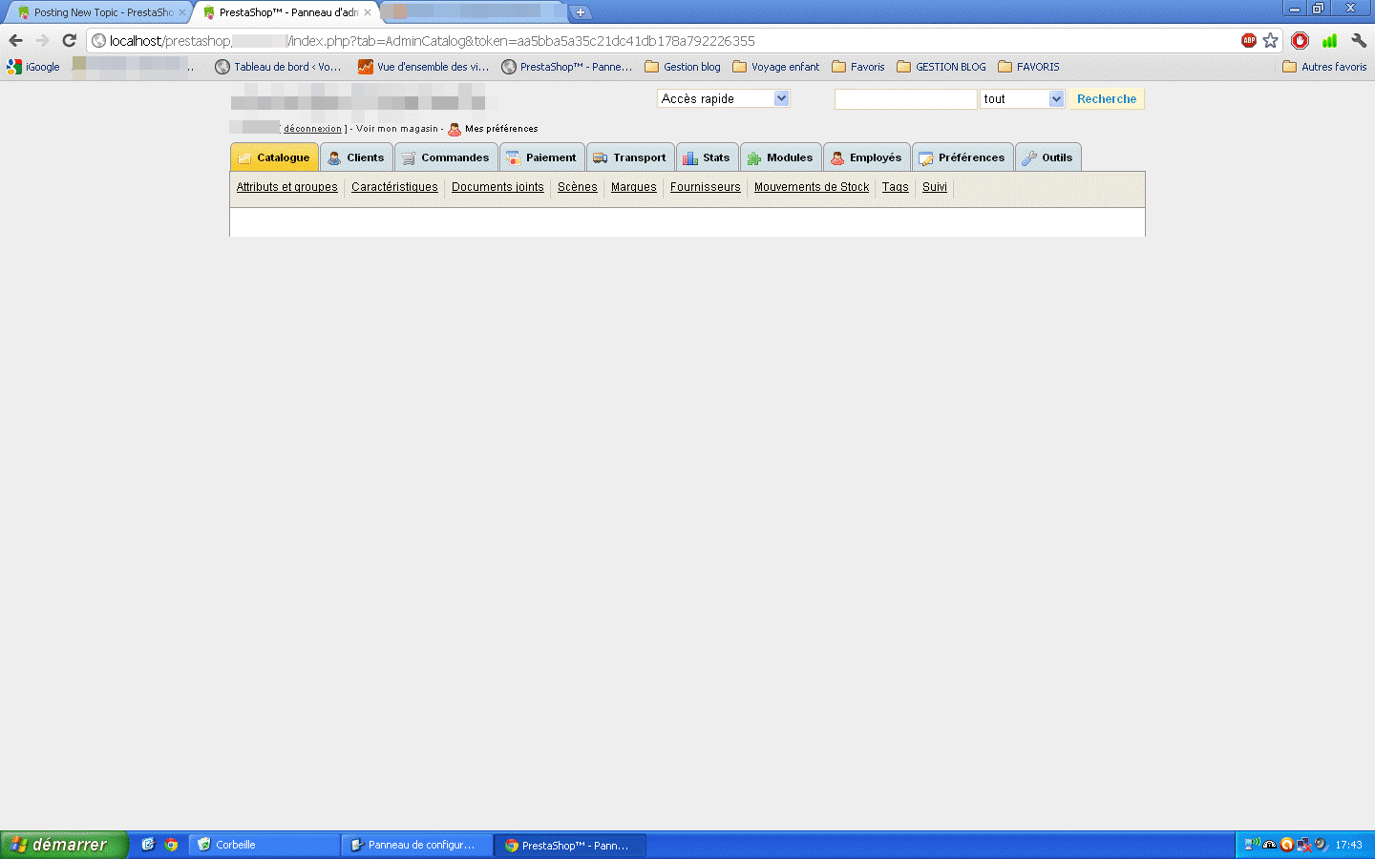Open the Suivi link
Screen dimensions: 1375x859
click(x=935, y=187)
